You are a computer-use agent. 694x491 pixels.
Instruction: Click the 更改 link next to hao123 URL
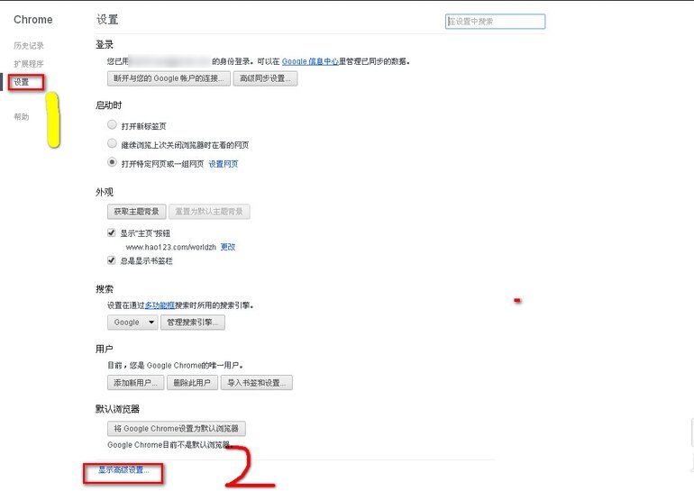coord(228,247)
